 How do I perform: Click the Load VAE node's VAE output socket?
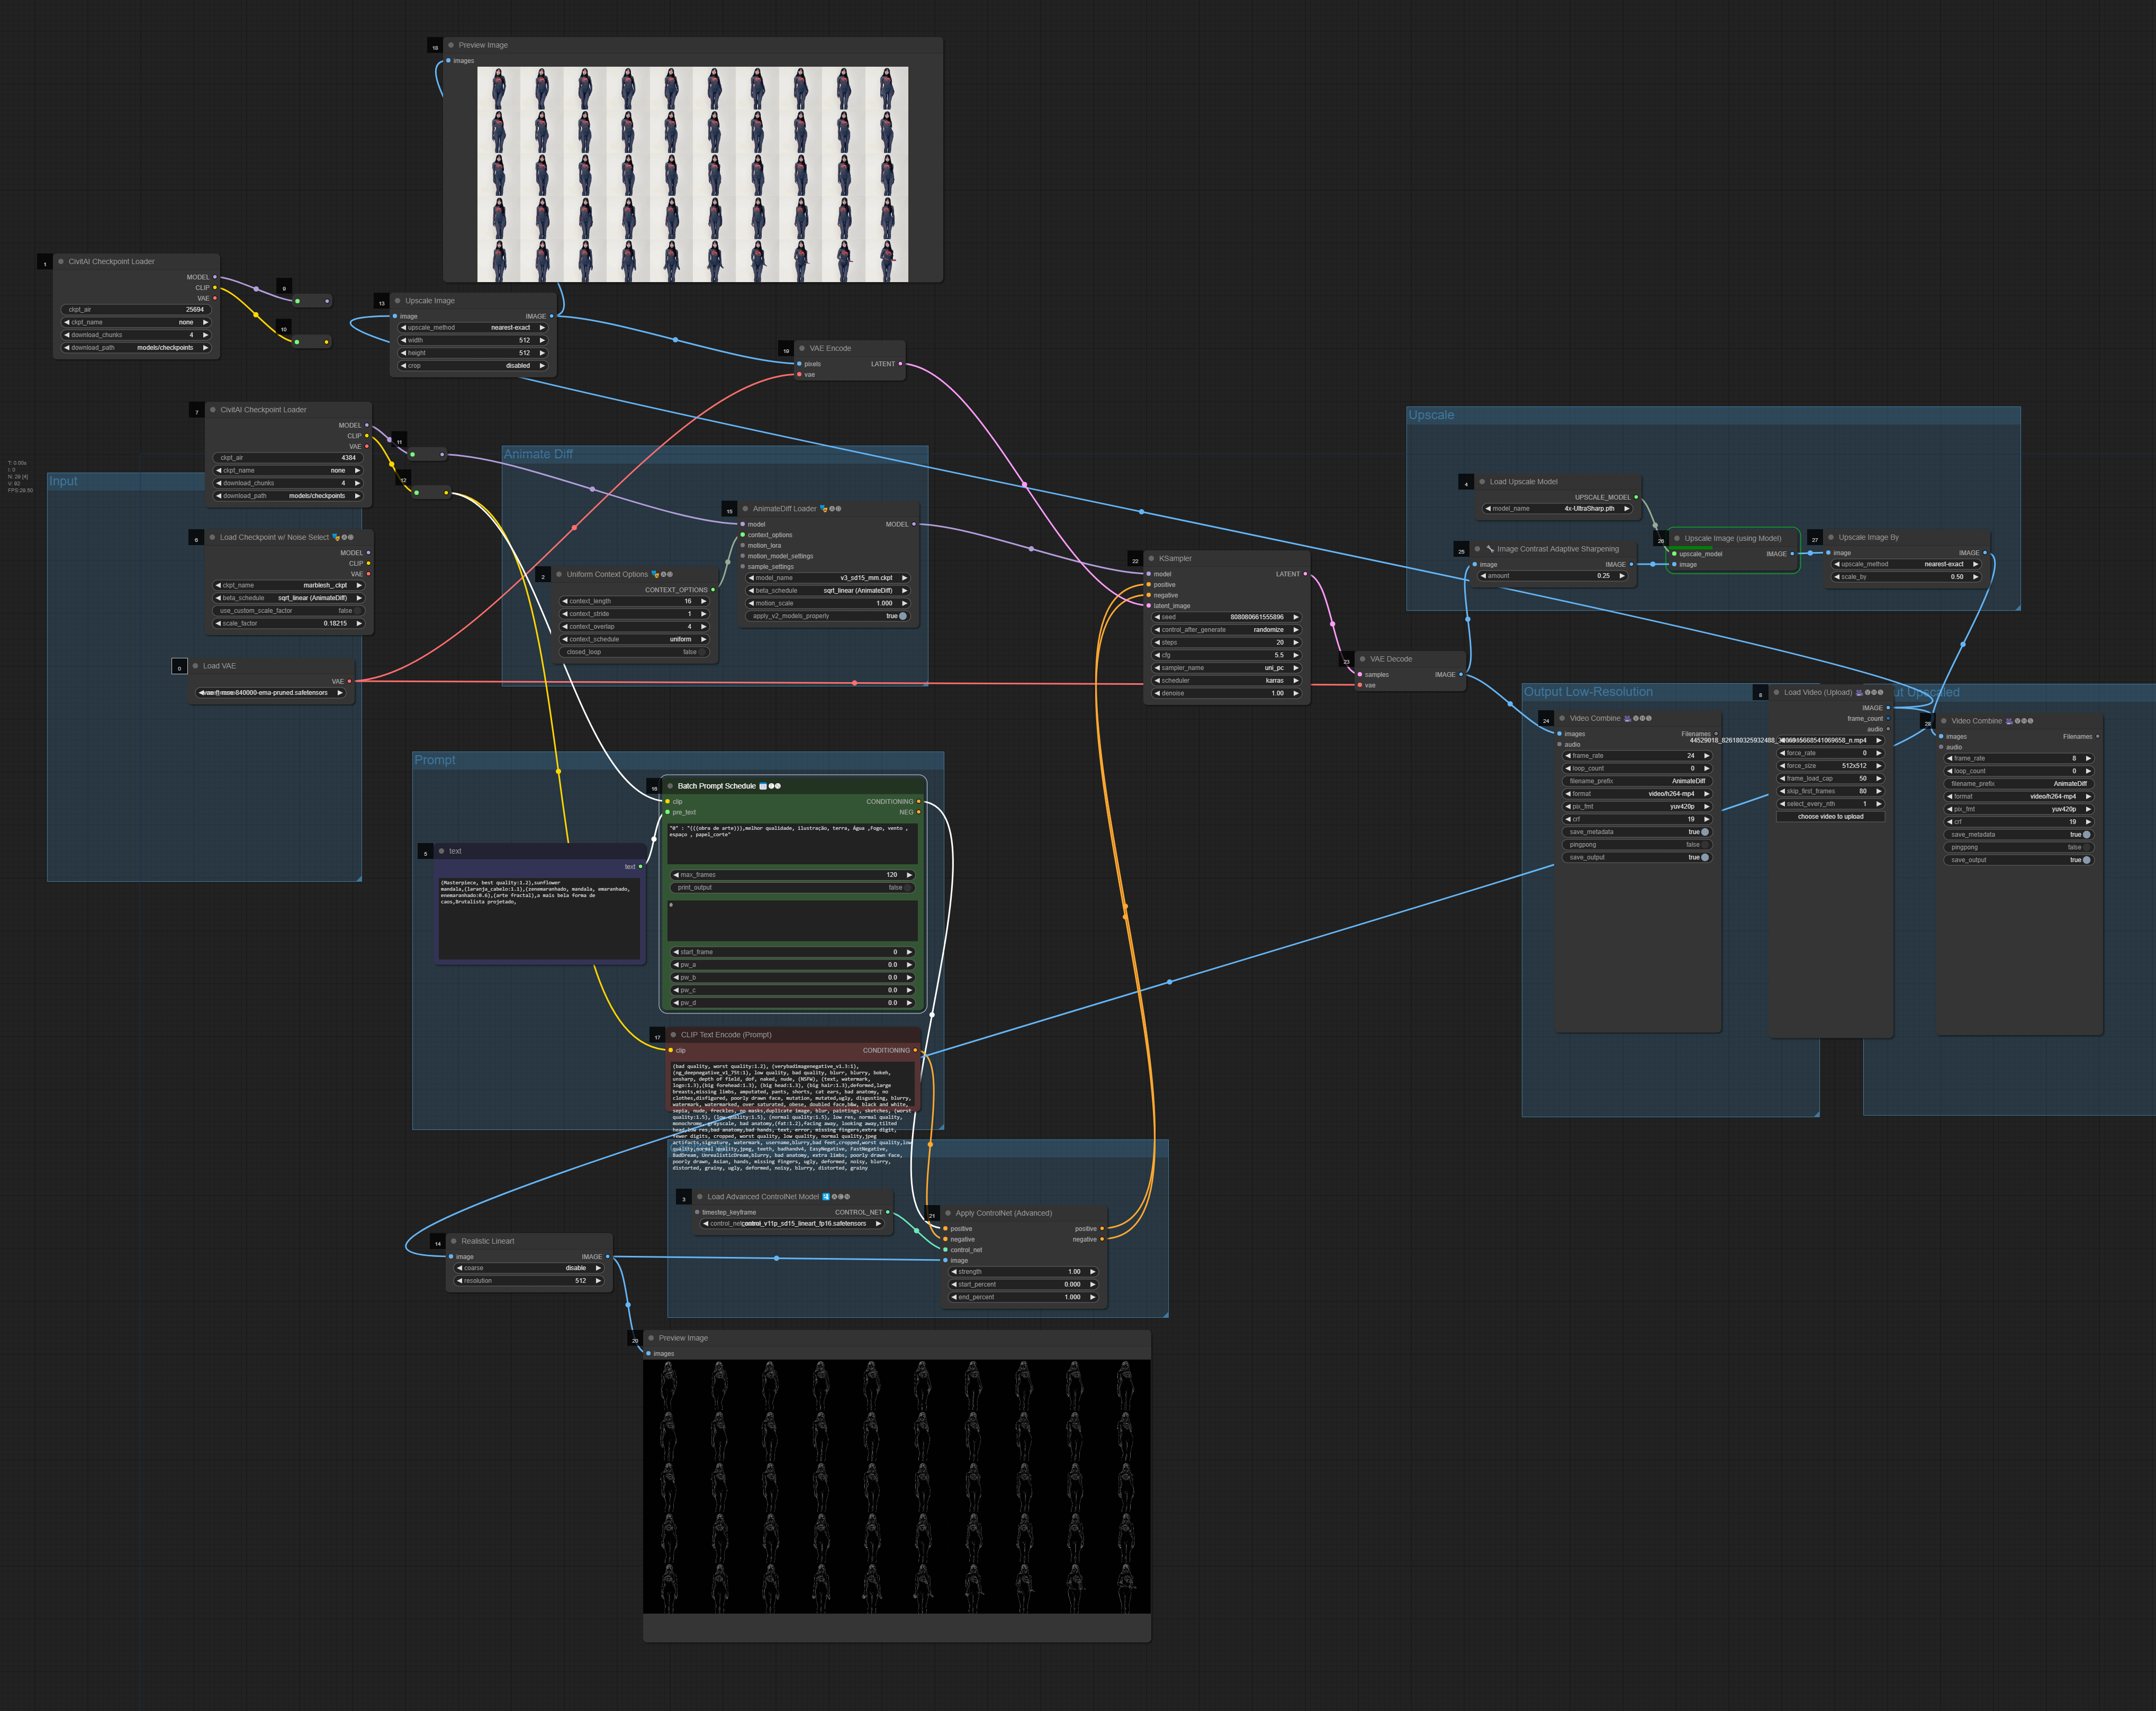click(349, 681)
